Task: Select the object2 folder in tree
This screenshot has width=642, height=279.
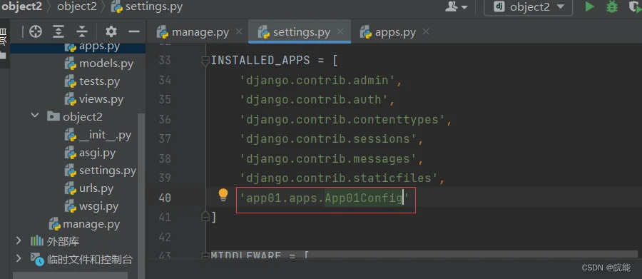Action: pos(74,117)
